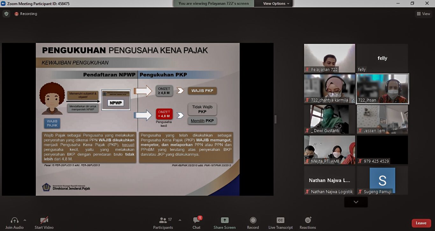Viewport: 435px width, 231px height.
Task: Show more participants with down chevron
Action: coord(356,202)
